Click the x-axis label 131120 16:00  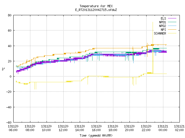[x=96, y=128]
